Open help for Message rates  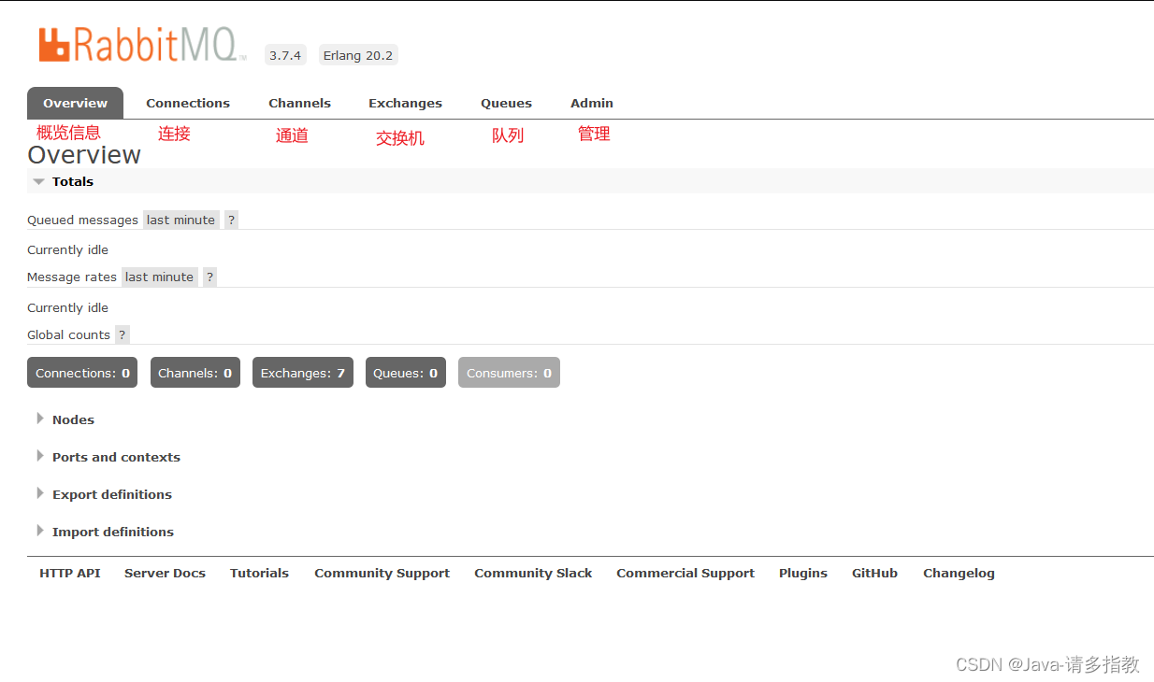coord(209,277)
